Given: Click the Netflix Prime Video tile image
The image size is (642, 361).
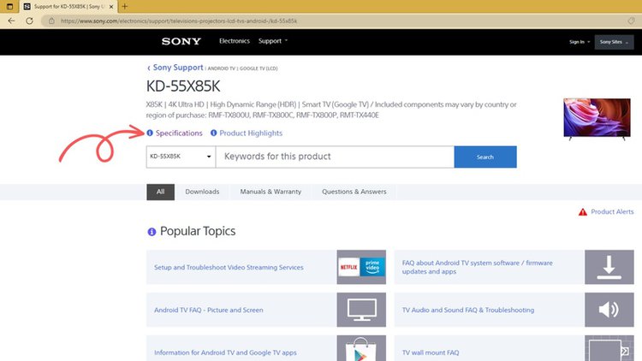Looking at the screenshot, I should tap(361, 267).
